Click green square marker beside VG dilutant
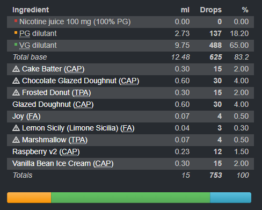This screenshot has height=210, width=262. point(16,44)
